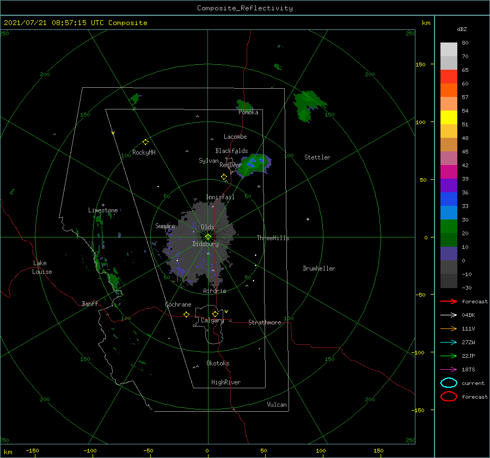Click the Sylvan label

[209, 161]
